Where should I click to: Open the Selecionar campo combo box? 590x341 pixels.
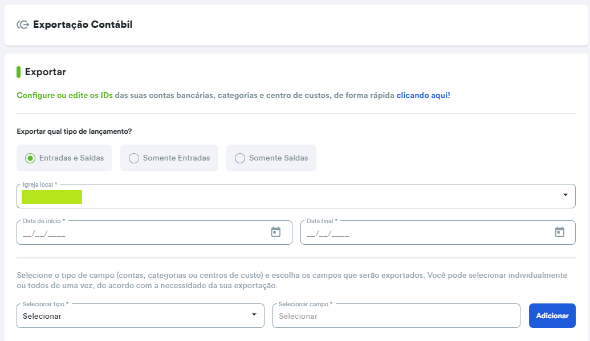pos(396,316)
